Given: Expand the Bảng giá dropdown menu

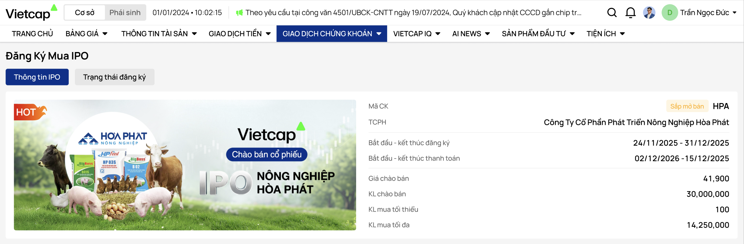Looking at the screenshot, I should (x=86, y=34).
